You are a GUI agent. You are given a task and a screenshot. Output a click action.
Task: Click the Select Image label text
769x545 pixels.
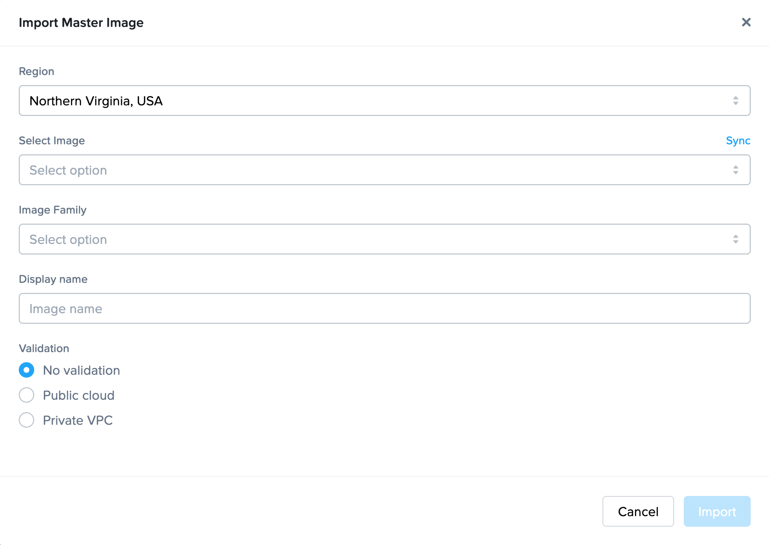pos(52,140)
